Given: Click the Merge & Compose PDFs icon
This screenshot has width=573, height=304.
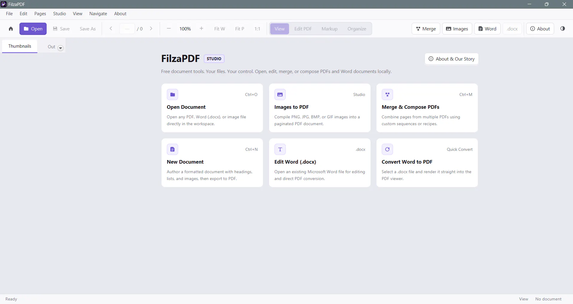Looking at the screenshot, I should [387, 94].
